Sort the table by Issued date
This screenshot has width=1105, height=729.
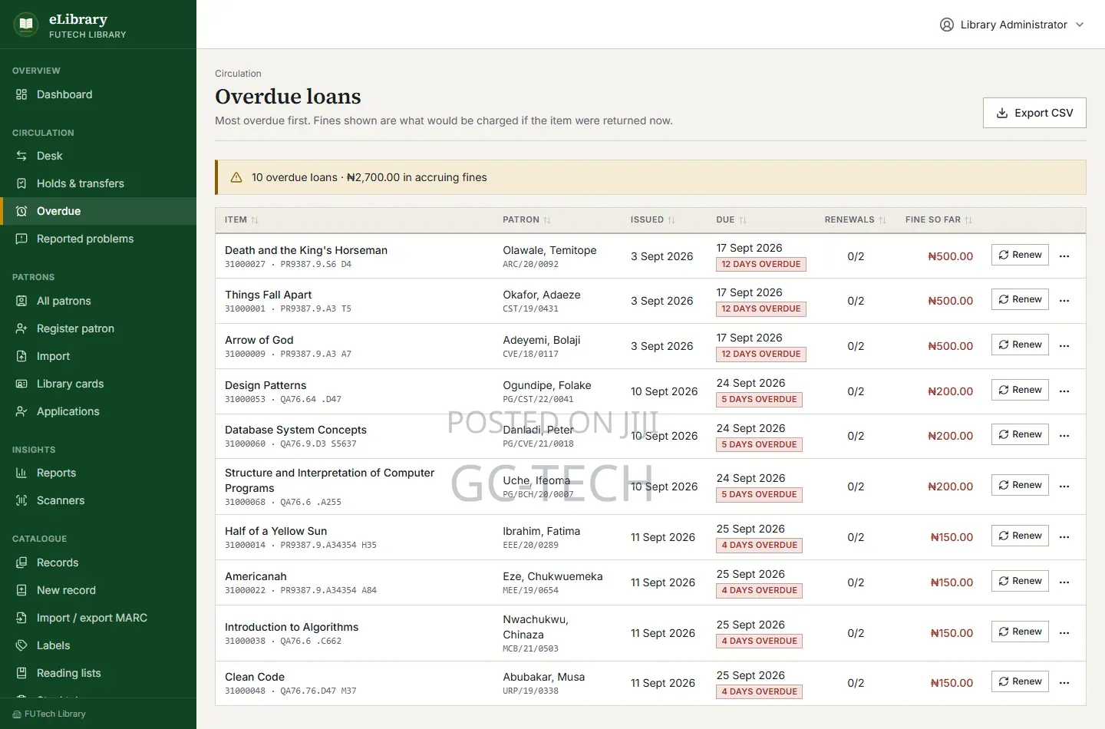(652, 220)
